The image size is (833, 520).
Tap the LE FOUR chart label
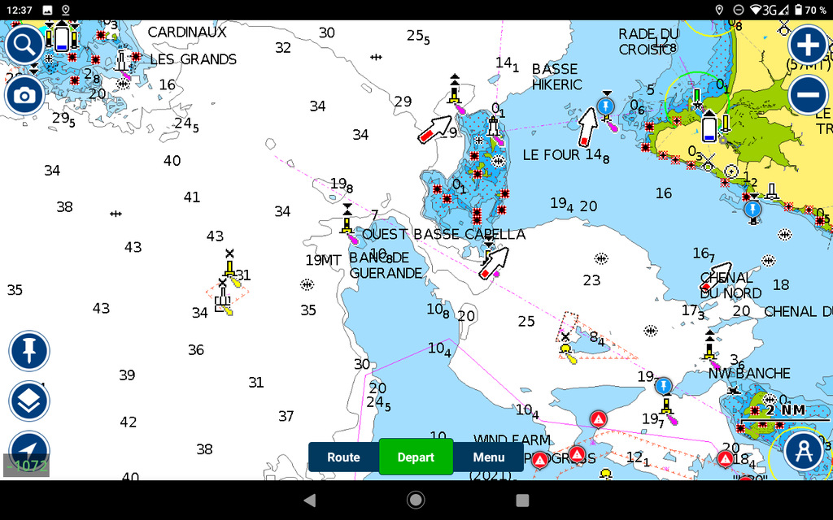pyautogui.click(x=552, y=155)
